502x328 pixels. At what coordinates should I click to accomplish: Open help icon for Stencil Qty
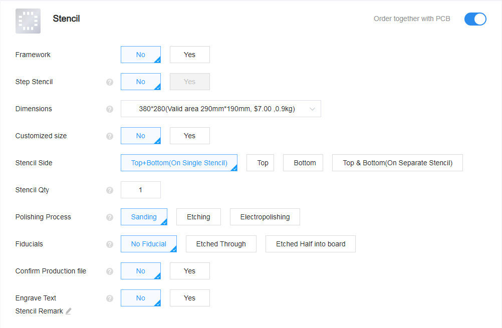110,190
